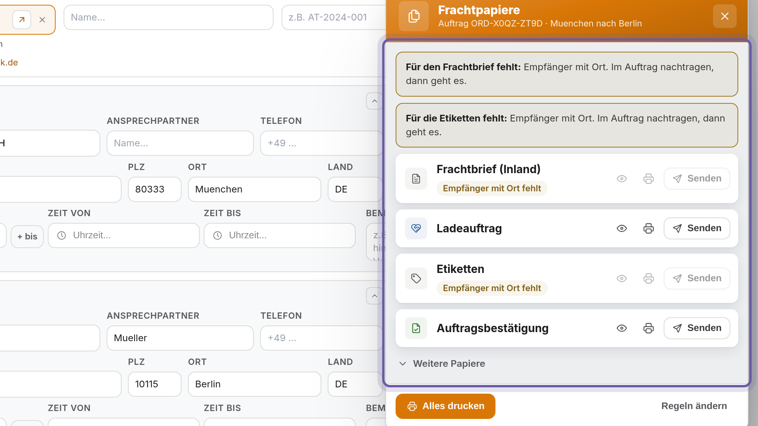Click the PLZ field containing 10115

click(155, 384)
